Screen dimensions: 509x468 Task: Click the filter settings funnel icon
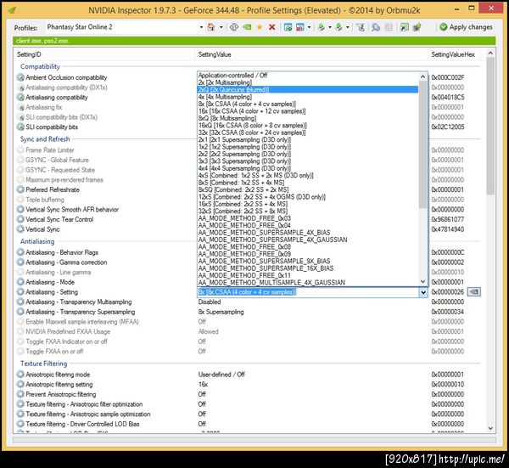(361, 27)
